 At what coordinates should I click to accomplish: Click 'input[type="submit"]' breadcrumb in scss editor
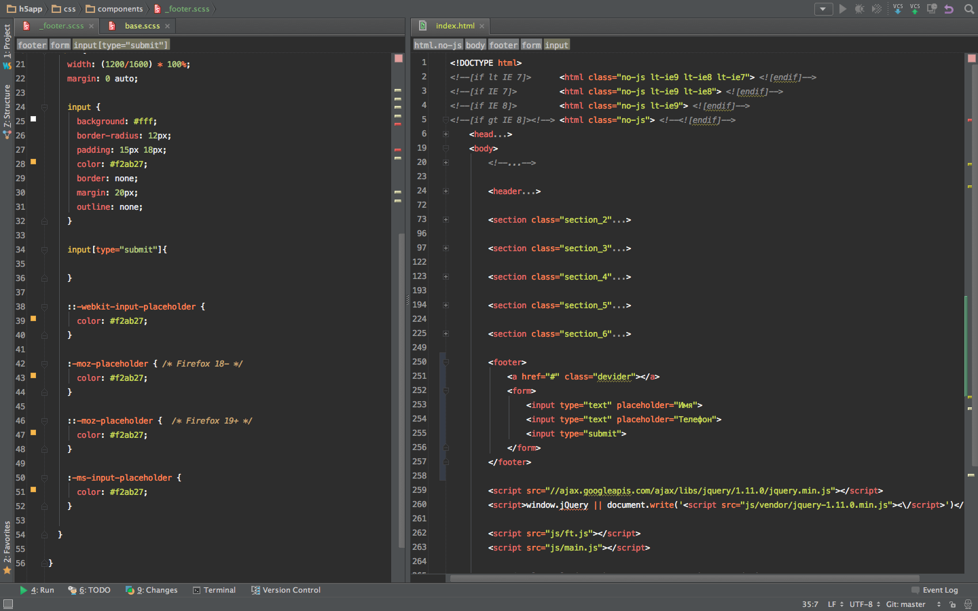[121, 45]
